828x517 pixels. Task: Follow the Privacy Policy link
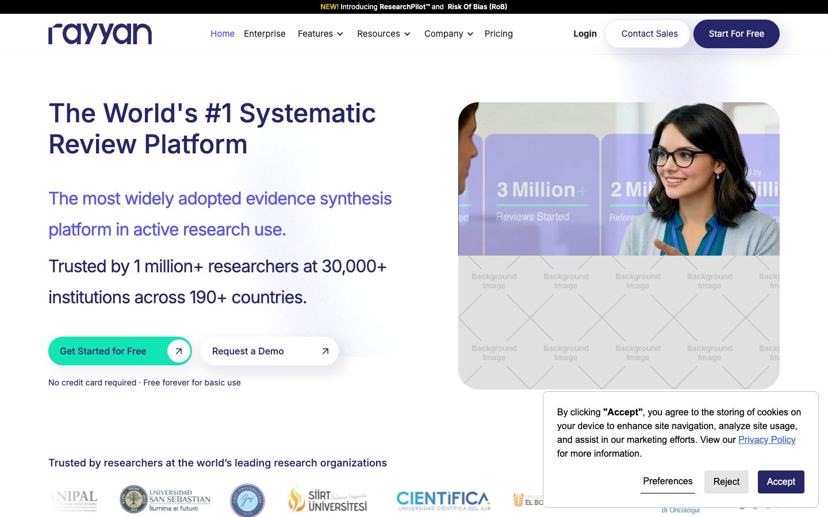[766, 439]
